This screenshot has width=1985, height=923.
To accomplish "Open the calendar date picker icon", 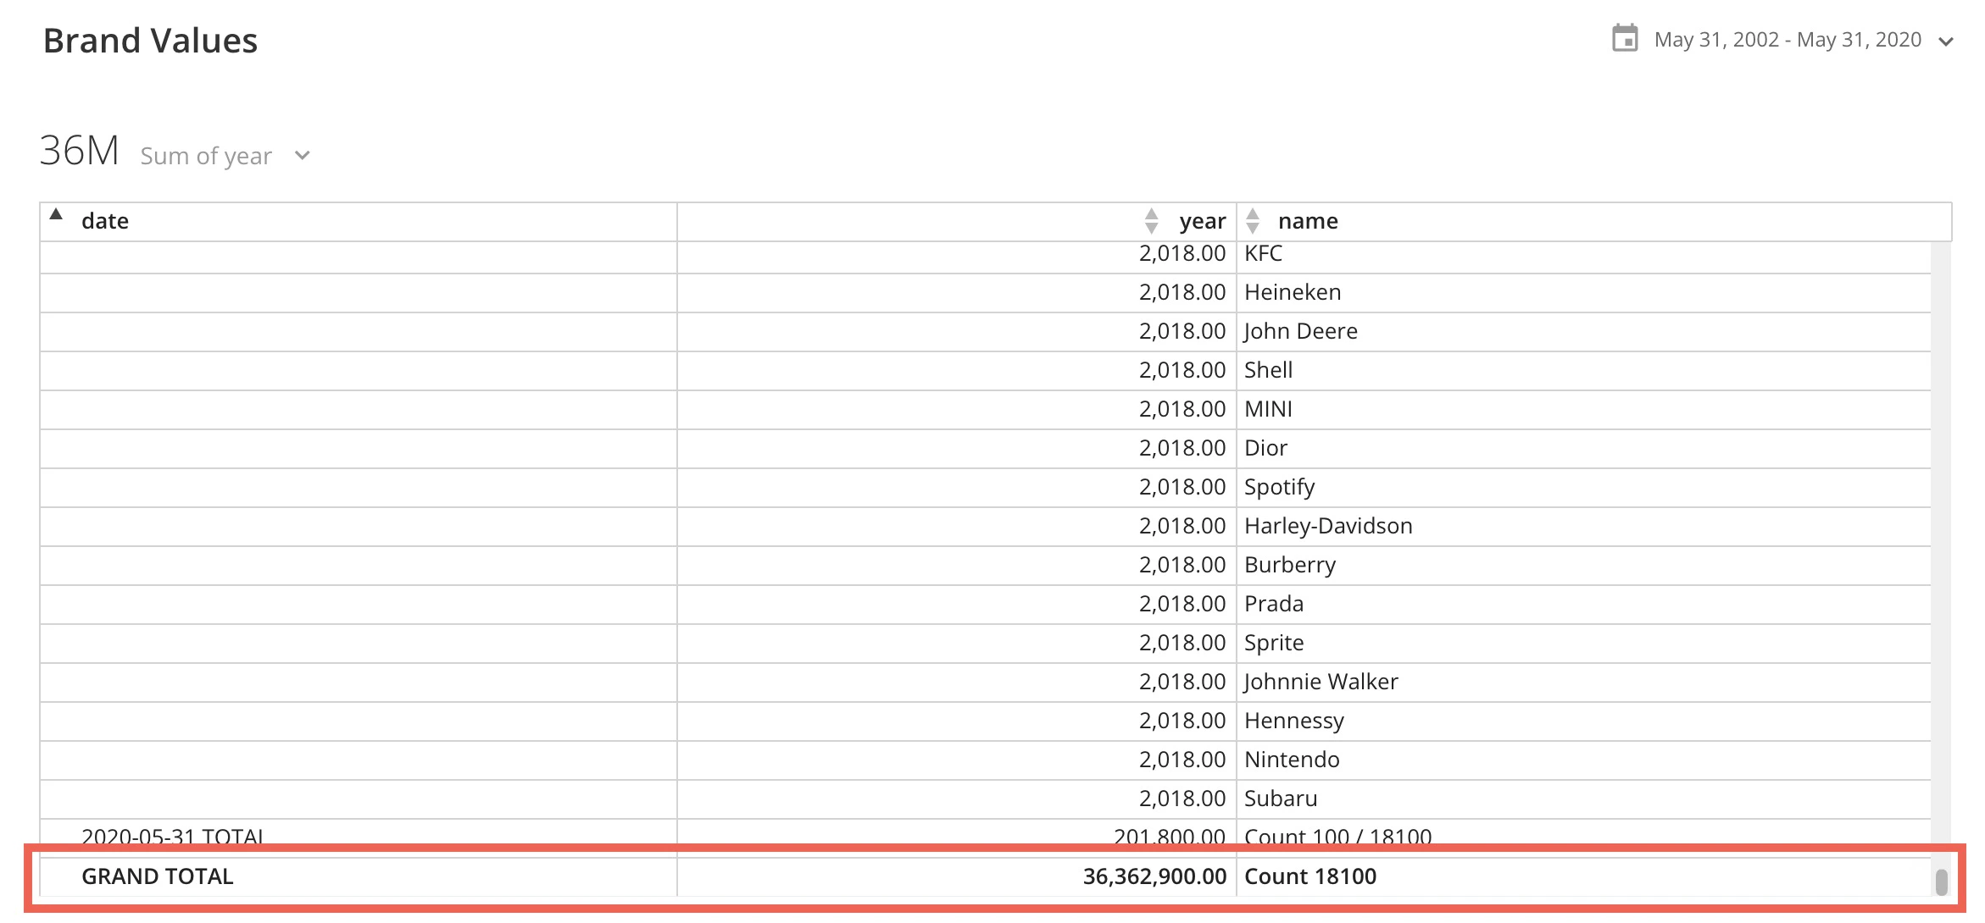I will coord(1624,39).
